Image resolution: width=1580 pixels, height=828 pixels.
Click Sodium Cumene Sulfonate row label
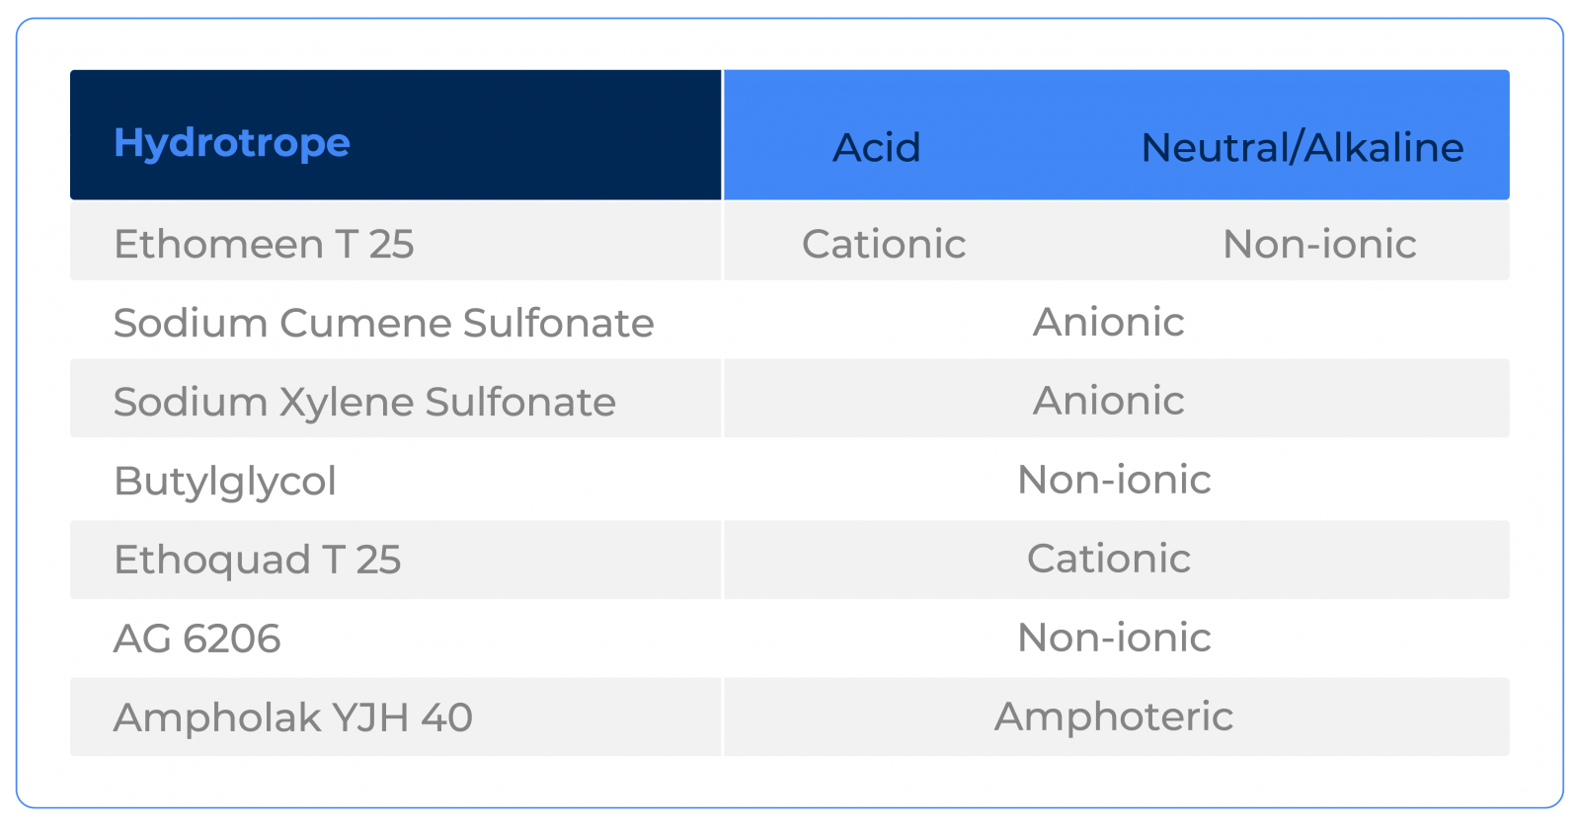click(383, 323)
